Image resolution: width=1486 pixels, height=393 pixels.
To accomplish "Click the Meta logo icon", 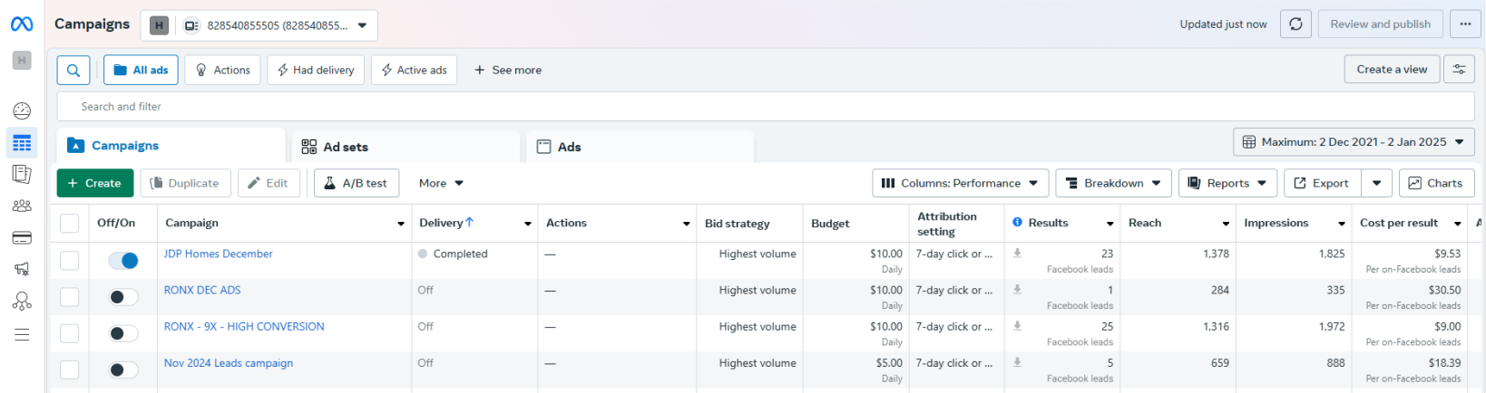I will coord(22,24).
